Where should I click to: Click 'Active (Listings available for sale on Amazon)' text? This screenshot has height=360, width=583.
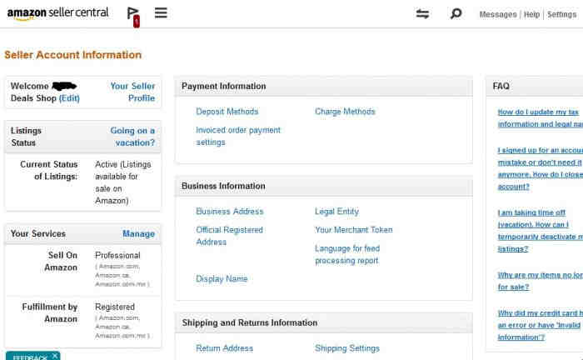tap(122, 182)
